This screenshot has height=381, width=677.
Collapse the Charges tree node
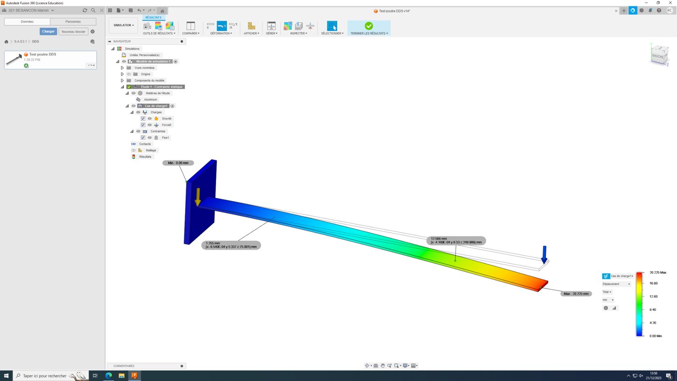tap(132, 112)
